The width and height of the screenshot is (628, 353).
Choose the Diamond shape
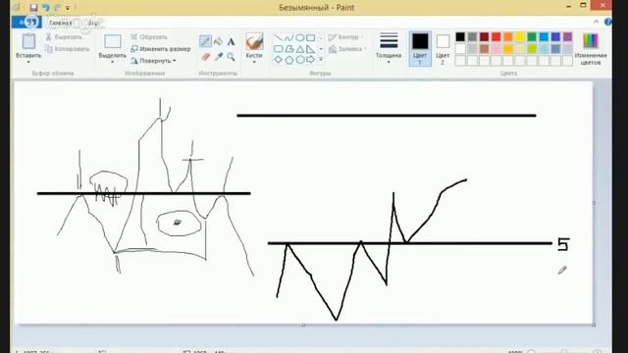point(279,60)
